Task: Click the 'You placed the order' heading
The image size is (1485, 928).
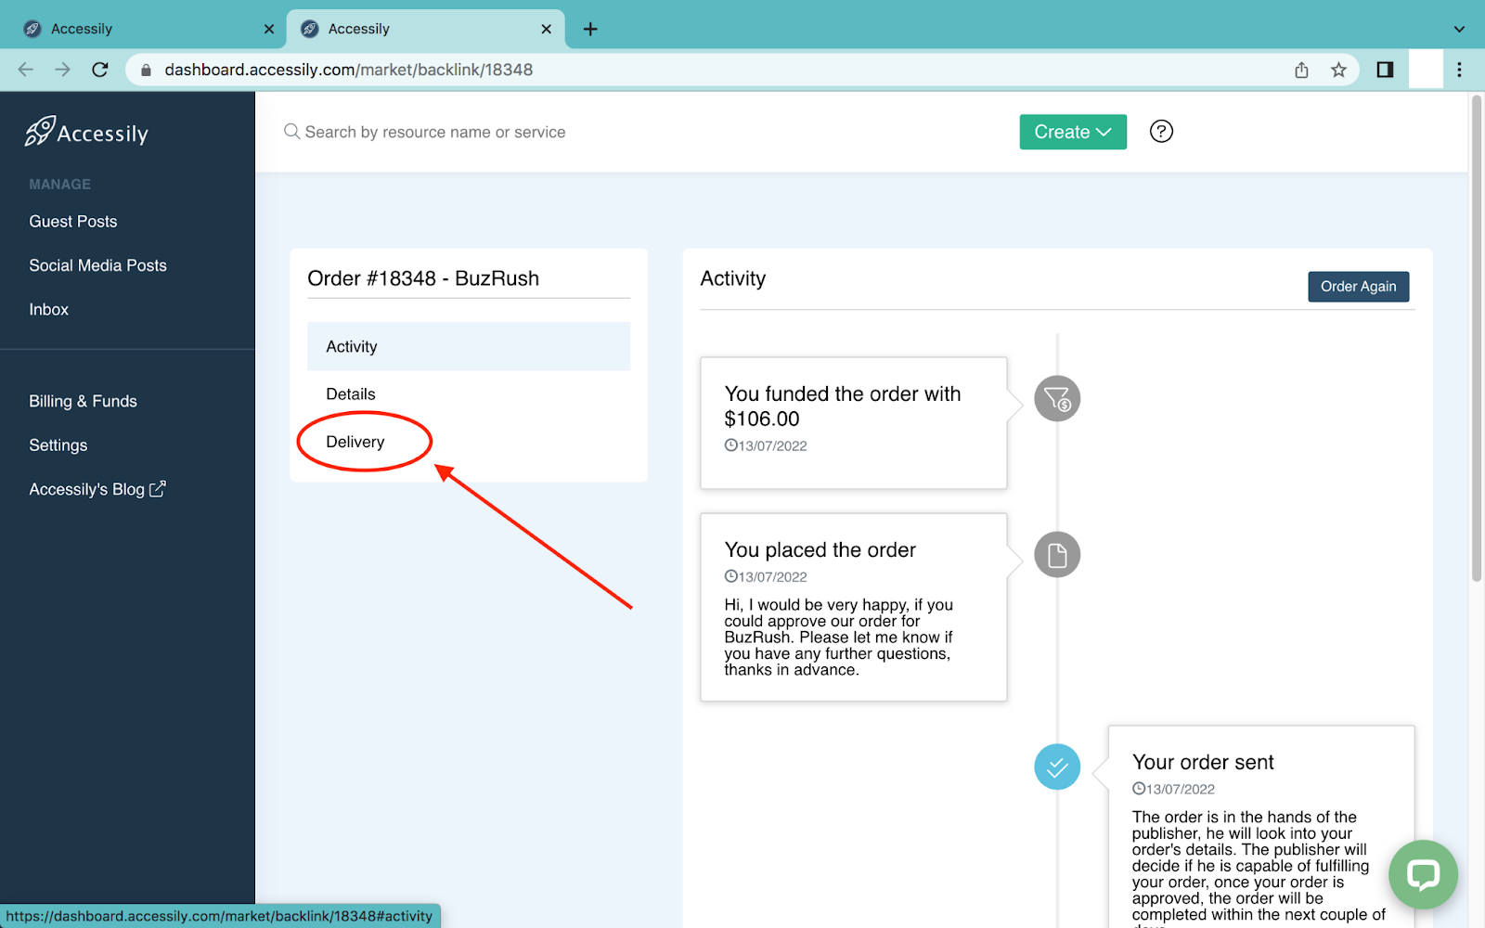Action: tap(820, 550)
